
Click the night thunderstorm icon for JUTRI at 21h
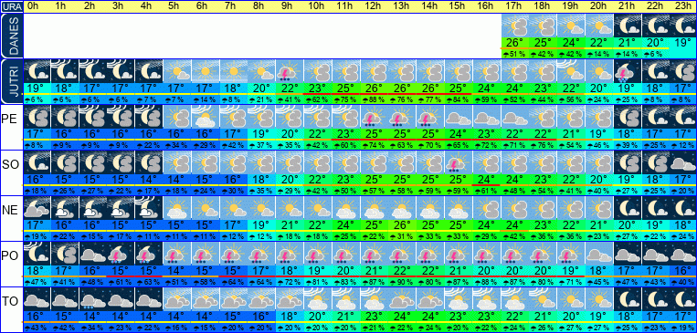628,71
